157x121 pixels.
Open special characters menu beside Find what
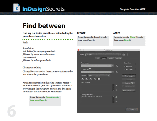(116, 66)
